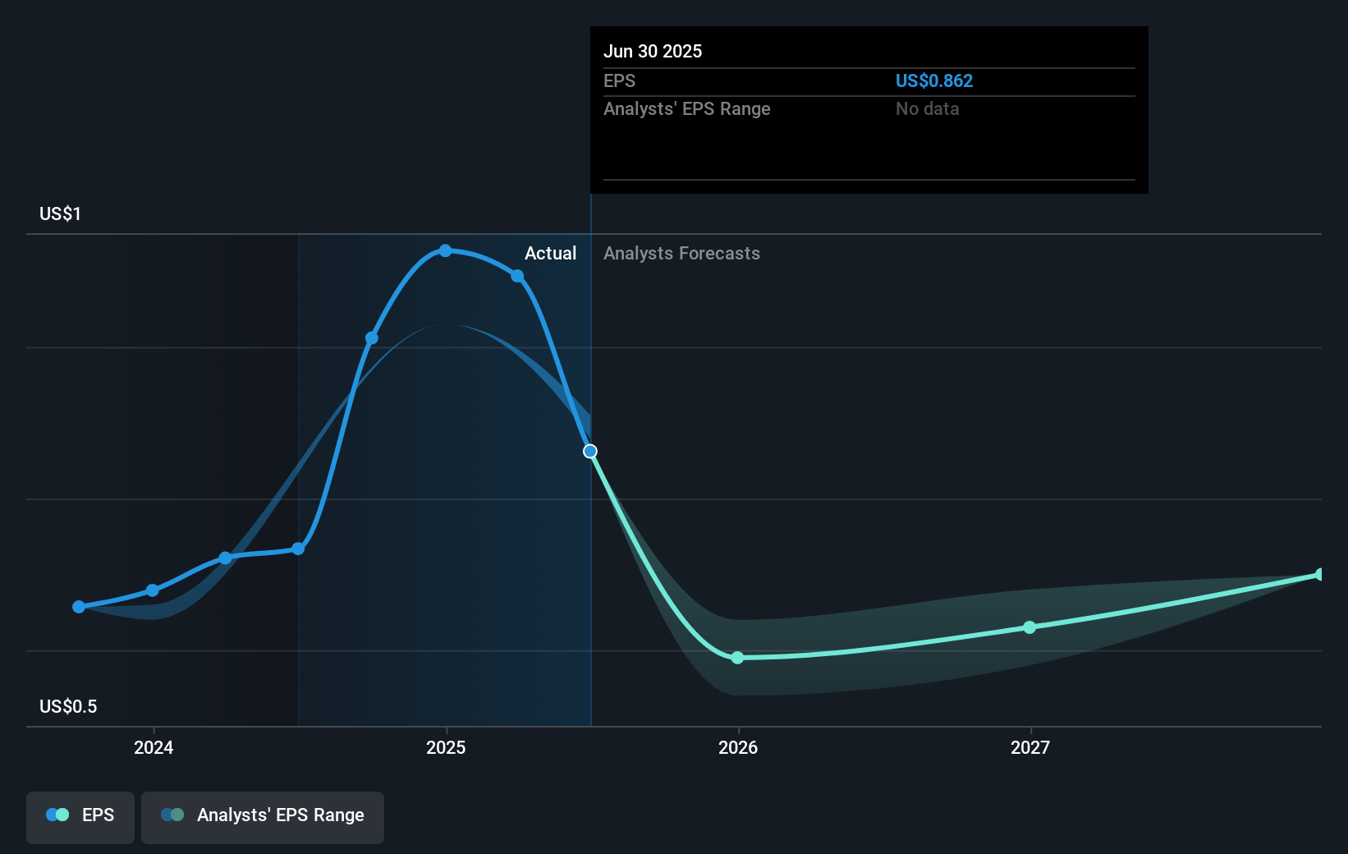Click the 2025 x-axis label
This screenshot has height=854, width=1348.
pos(446,747)
